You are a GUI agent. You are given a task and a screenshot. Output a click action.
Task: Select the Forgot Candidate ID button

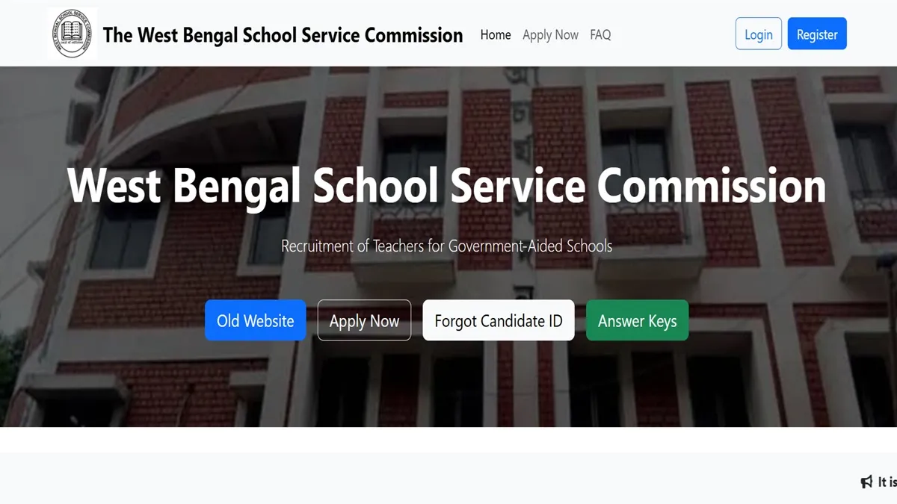[499, 320]
